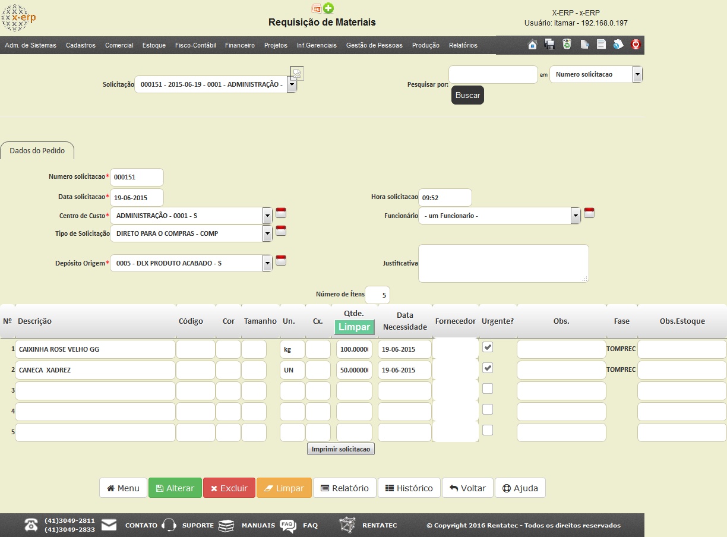Open the Cadastros menu
Image resolution: width=727 pixels, height=537 pixels.
81,45
